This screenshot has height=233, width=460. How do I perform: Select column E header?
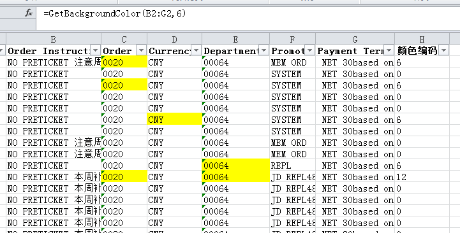click(x=235, y=39)
